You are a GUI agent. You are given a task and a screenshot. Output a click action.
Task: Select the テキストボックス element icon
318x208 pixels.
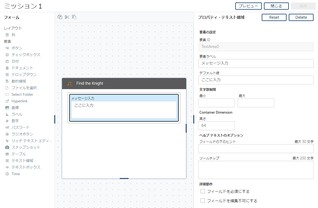[x=7, y=167]
